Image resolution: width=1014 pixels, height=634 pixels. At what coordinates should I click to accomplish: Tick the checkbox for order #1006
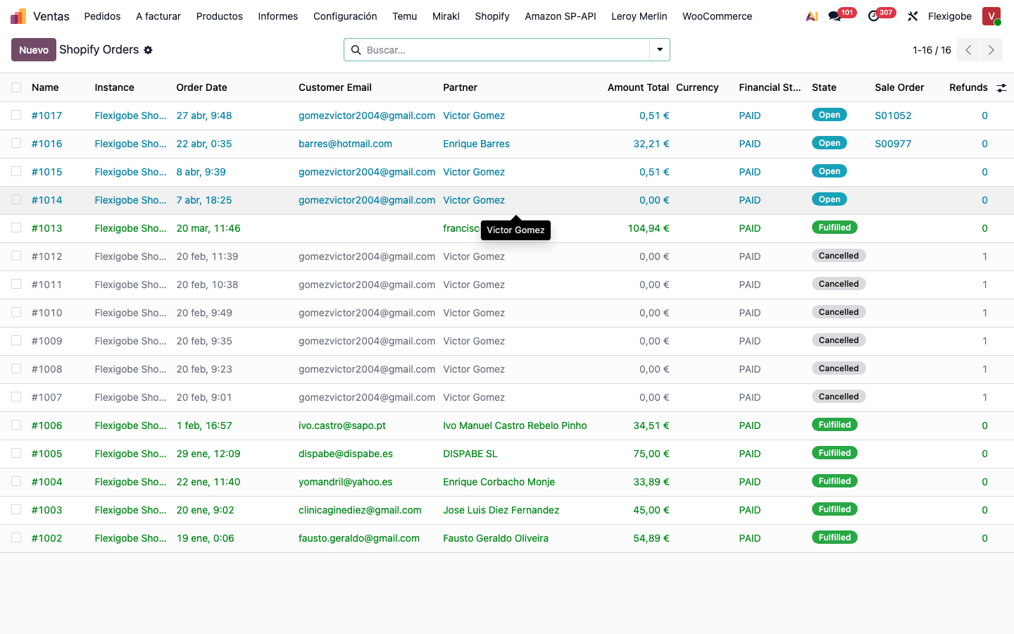(x=16, y=425)
